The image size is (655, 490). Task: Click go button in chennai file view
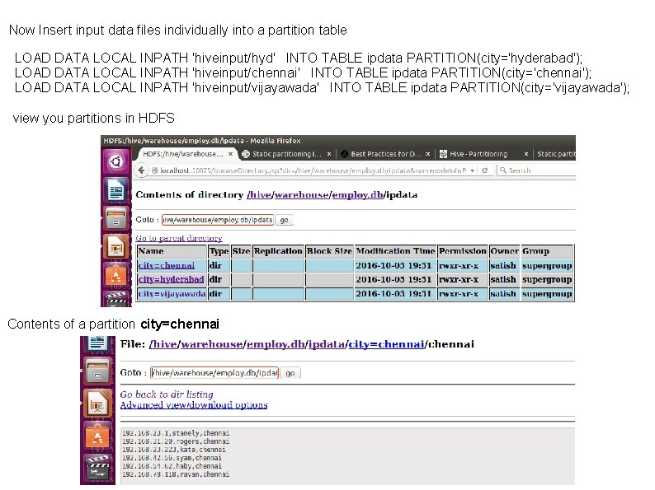(x=290, y=373)
